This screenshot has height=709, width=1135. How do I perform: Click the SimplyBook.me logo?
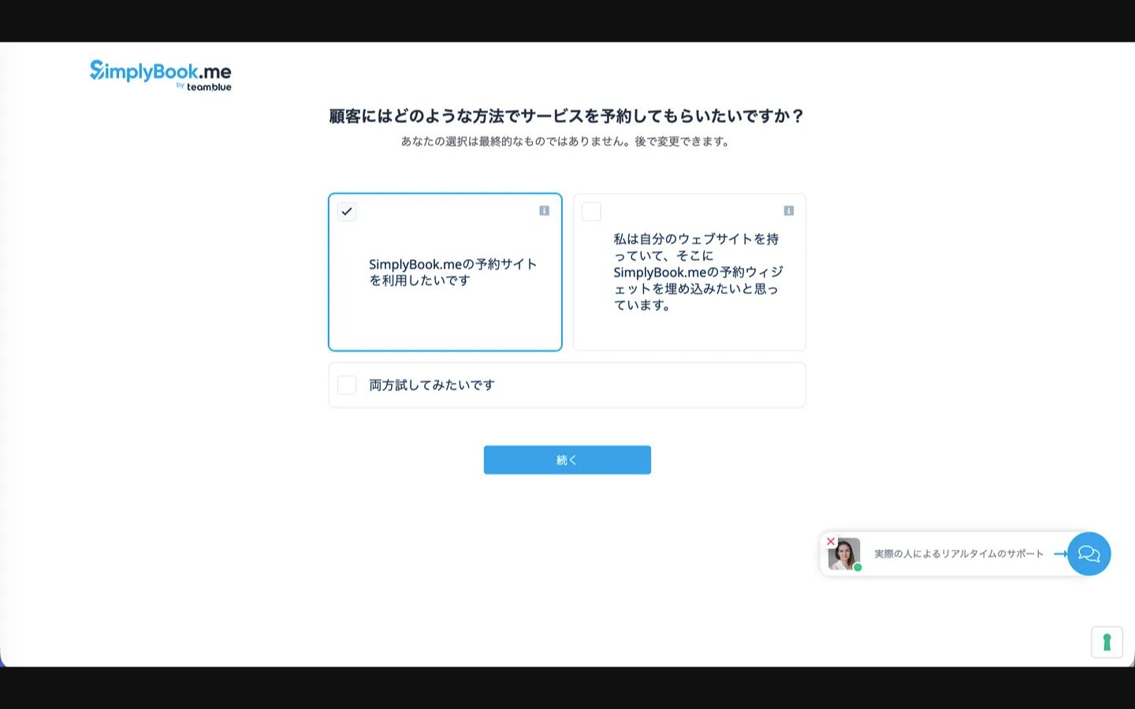pos(161,75)
